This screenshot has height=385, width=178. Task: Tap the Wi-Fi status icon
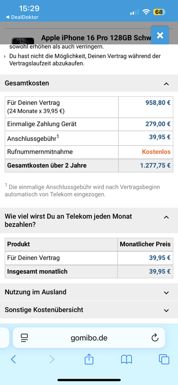(x=147, y=12)
